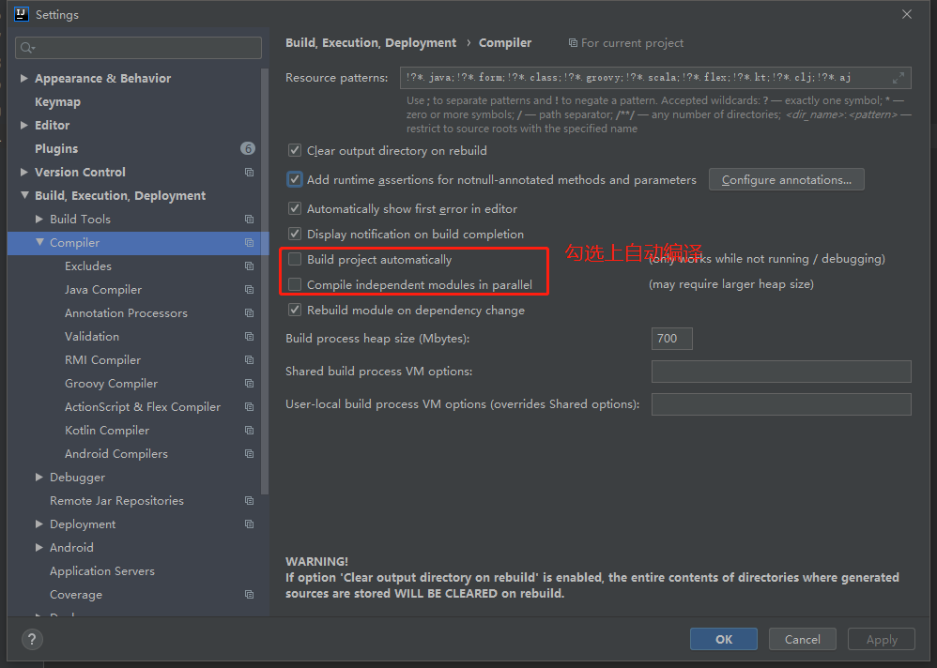Expand the Debugger node
The image size is (937, 668).
[x=38, y=477]
